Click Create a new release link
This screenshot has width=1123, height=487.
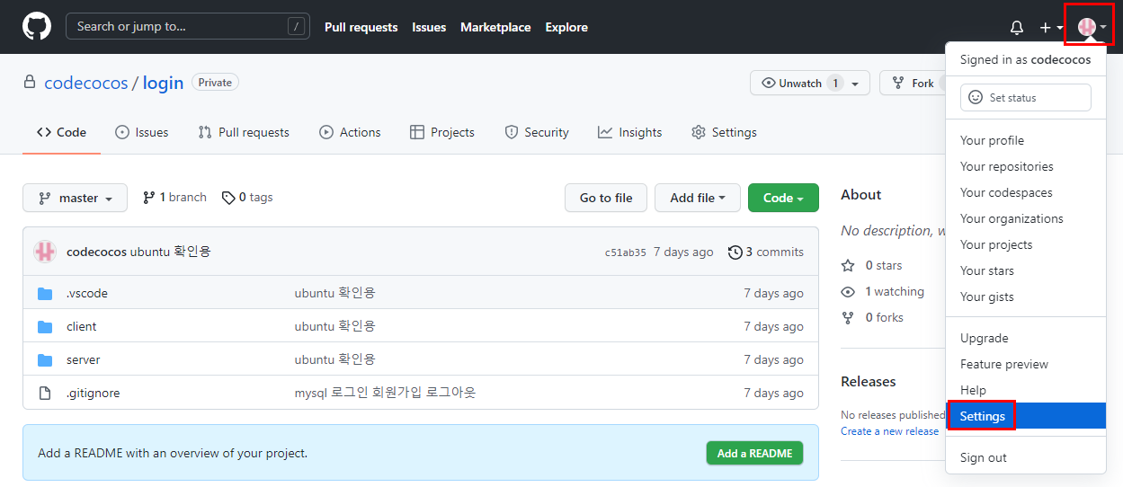pos(889,431)
